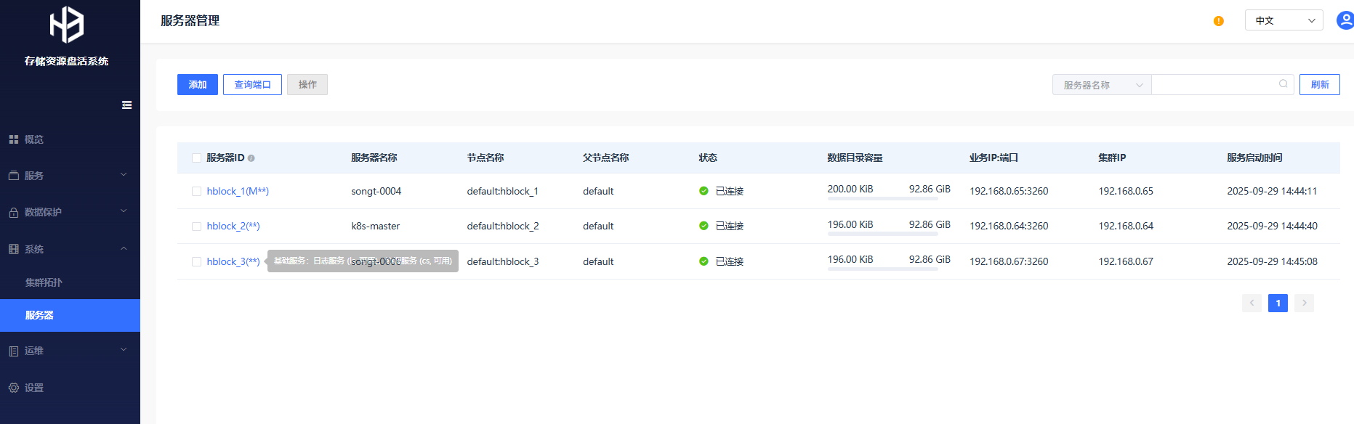Click the orange alert notification icon
Image resolution: width=1354 pixels, height=424 pixels.
(x=1218, y=21)
